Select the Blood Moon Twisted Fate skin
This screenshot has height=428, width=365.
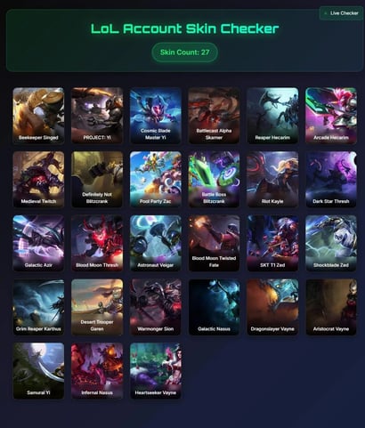tap(214, 243)
